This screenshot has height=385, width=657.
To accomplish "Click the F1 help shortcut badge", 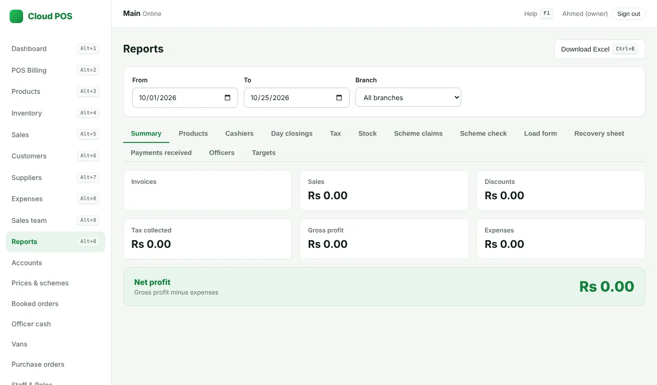I will pos(546,13).
